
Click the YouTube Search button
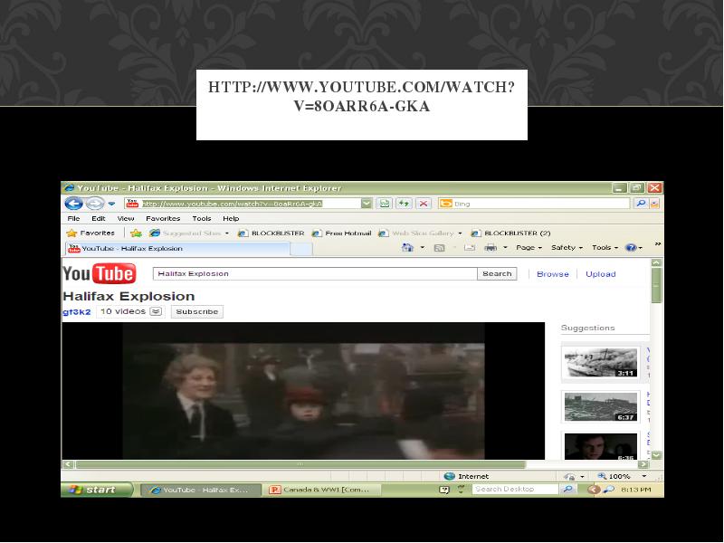point(497,274)
